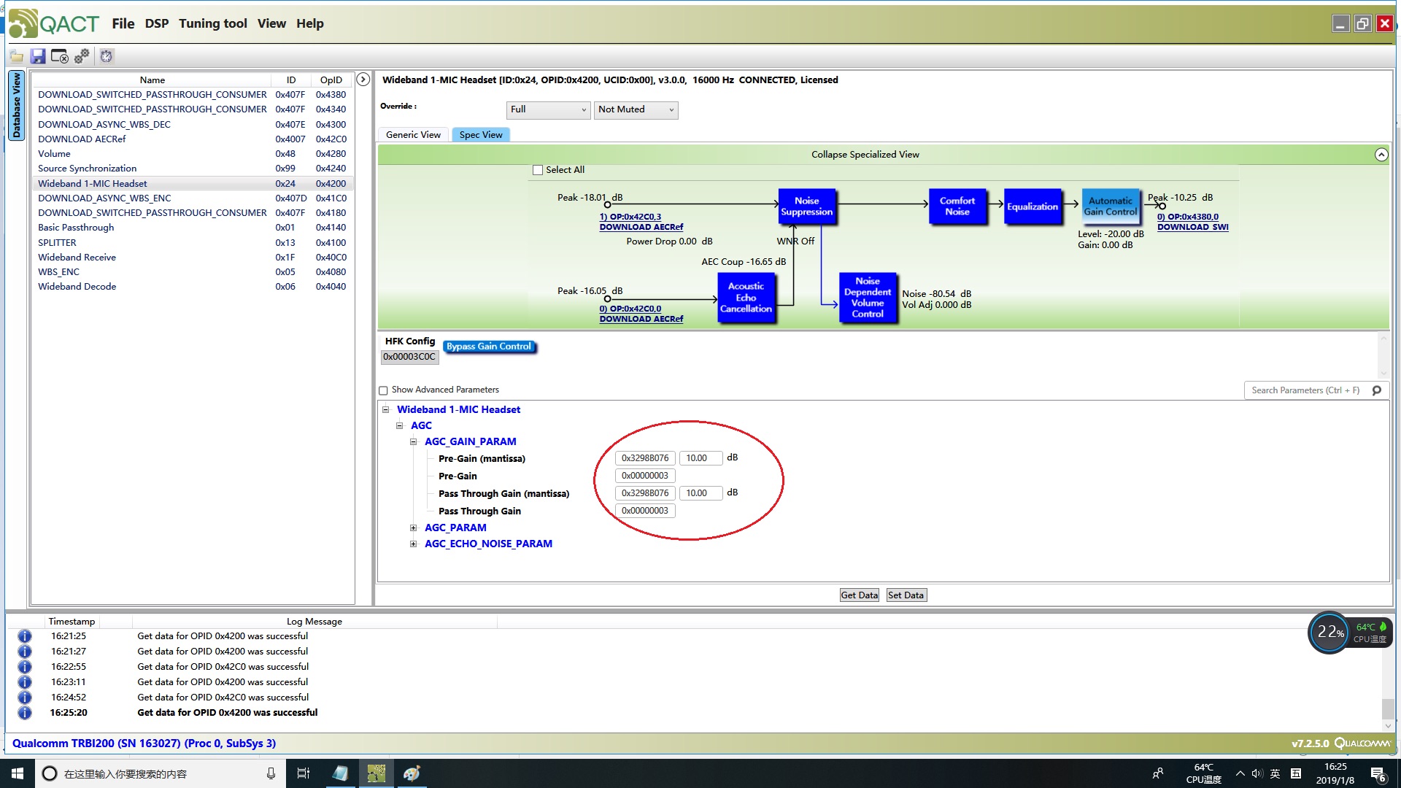Edit the Pass Through Gain mantissa hex field

[645, 493]
